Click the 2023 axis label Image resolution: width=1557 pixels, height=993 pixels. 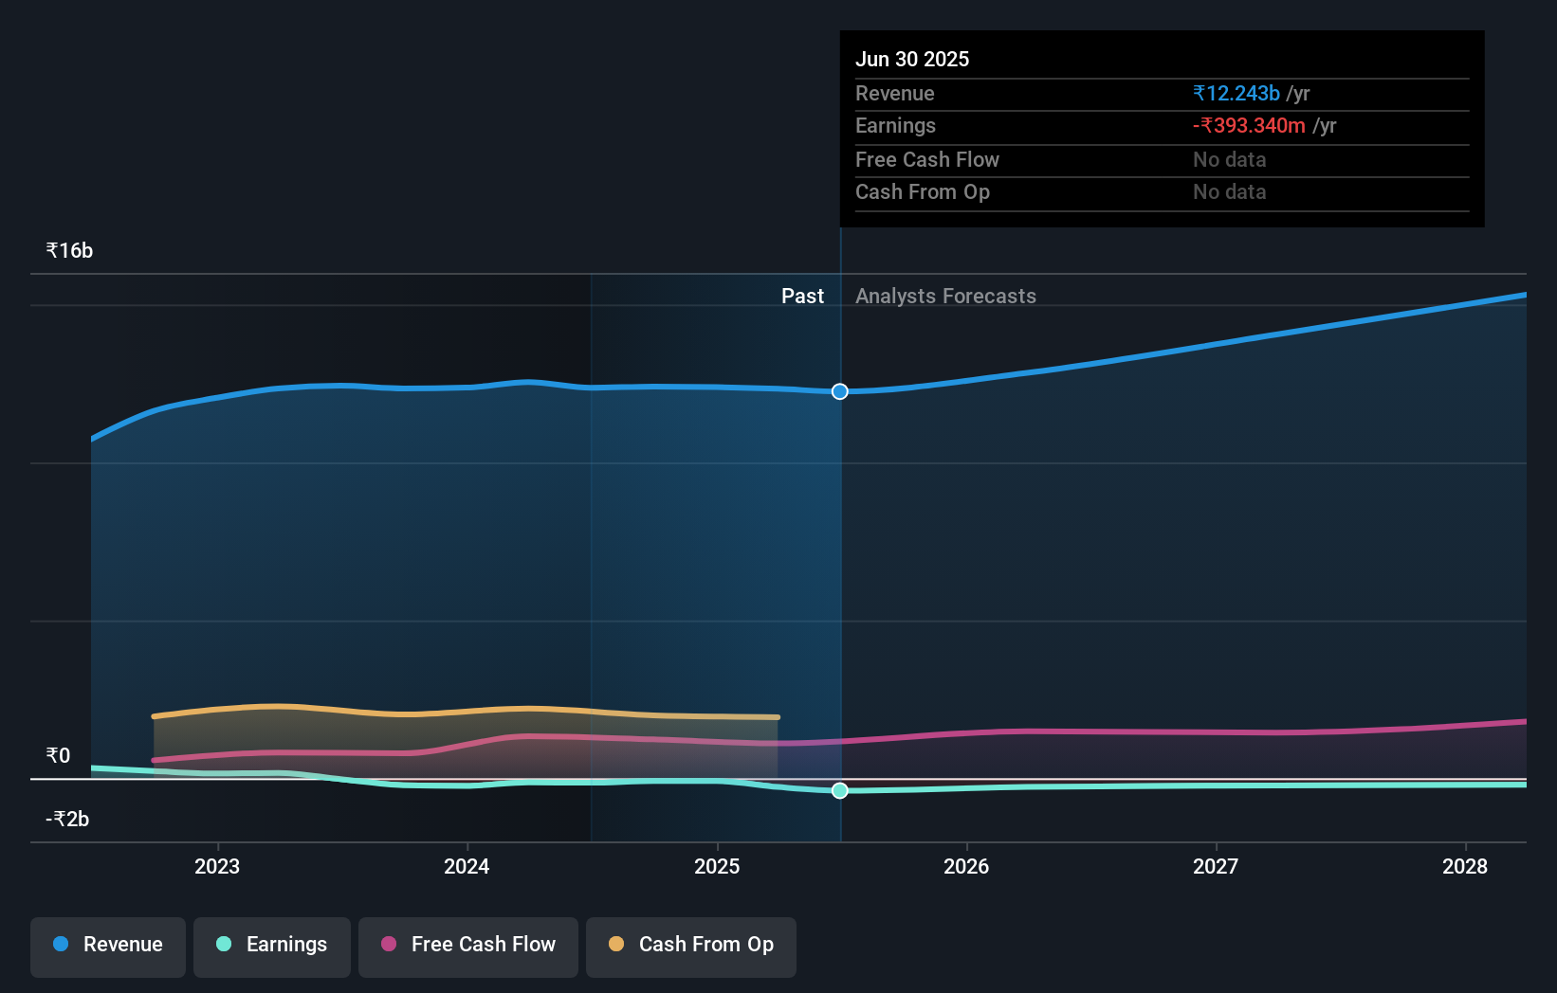[x=217, y=866]
